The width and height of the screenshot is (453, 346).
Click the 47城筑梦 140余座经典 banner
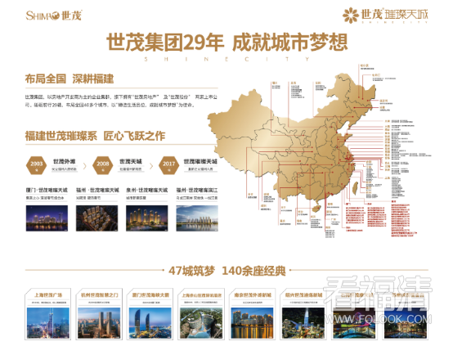click(227, 271)
